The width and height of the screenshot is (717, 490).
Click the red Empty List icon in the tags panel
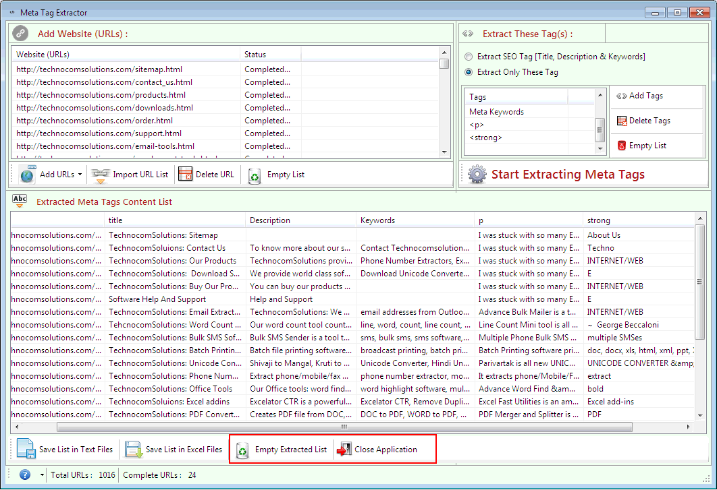tap(621, 146)
